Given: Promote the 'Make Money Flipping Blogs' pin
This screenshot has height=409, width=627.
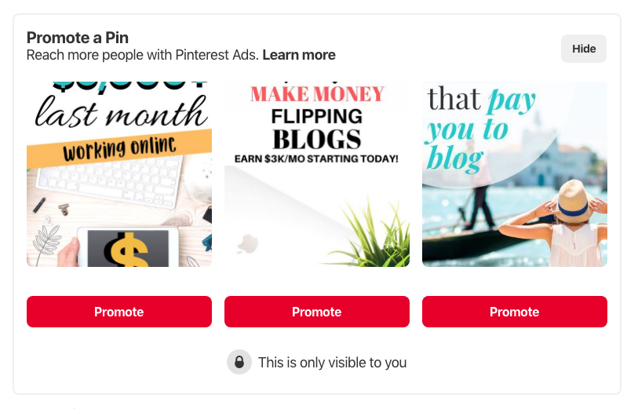Looking at the screenshot, I should (317, 312).
